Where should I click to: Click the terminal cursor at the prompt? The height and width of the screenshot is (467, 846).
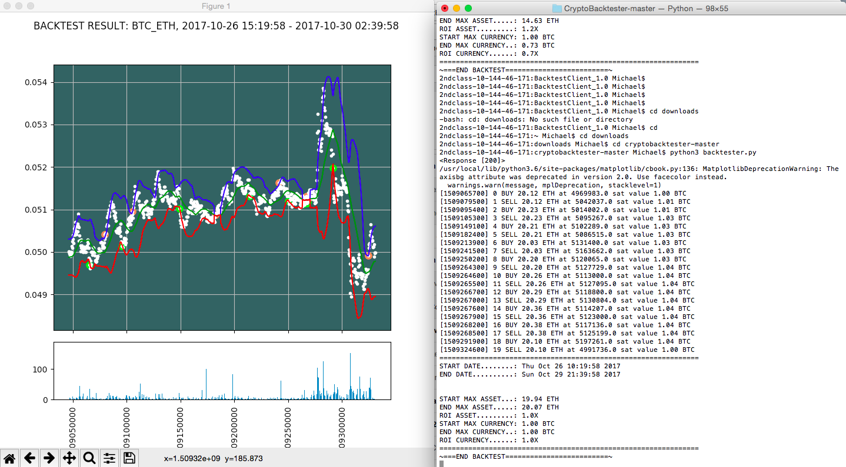(441, 464)
